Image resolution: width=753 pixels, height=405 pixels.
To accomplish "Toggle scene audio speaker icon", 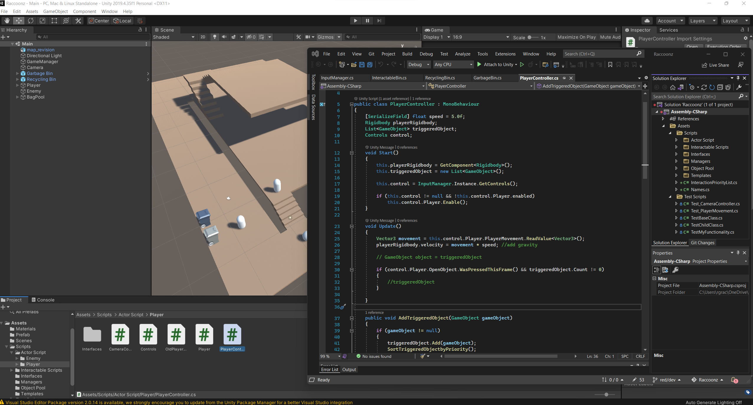I will coord(224,37).
